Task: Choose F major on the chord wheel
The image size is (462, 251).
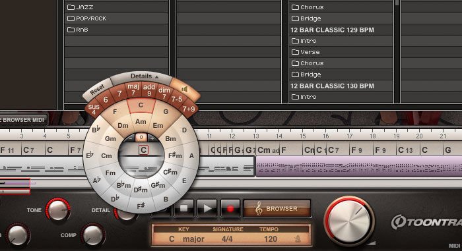Action: point(115,111)
